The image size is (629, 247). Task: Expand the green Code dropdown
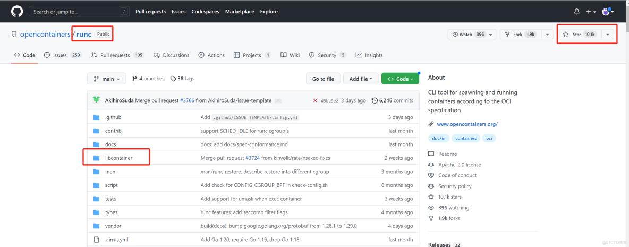[400, 79]
